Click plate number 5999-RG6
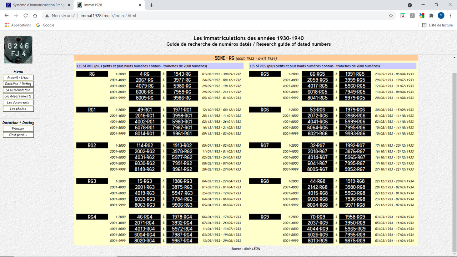Viewport: 457px width, 257px height. tap(355, 122)
